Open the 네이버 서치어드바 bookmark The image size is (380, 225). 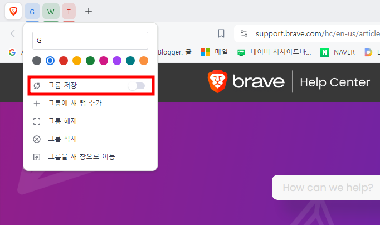point(274,52)
